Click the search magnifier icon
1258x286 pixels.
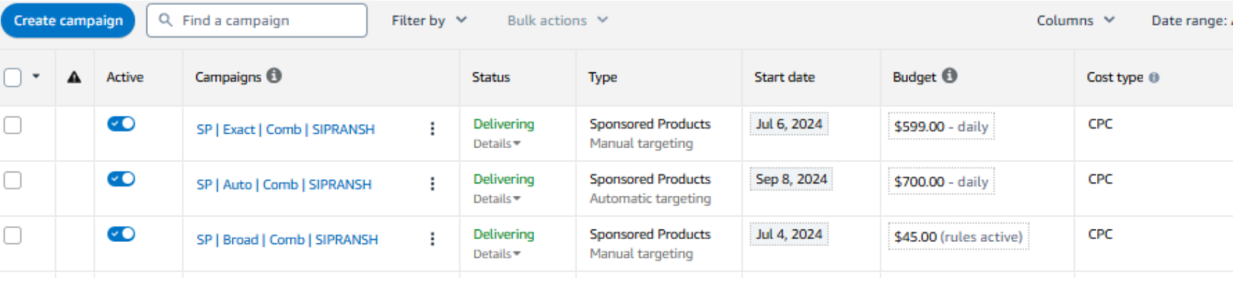[x=166, y=20]
